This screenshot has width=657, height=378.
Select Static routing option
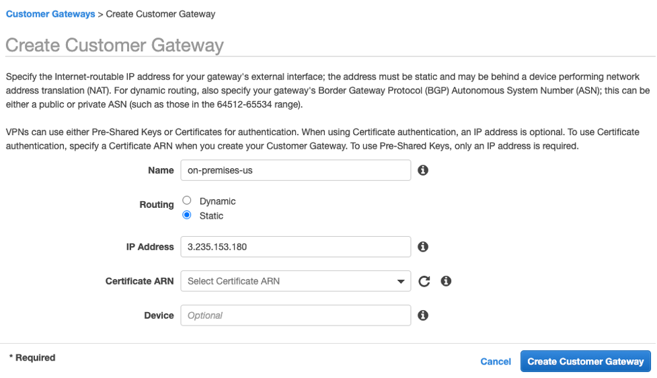[187, 215]
